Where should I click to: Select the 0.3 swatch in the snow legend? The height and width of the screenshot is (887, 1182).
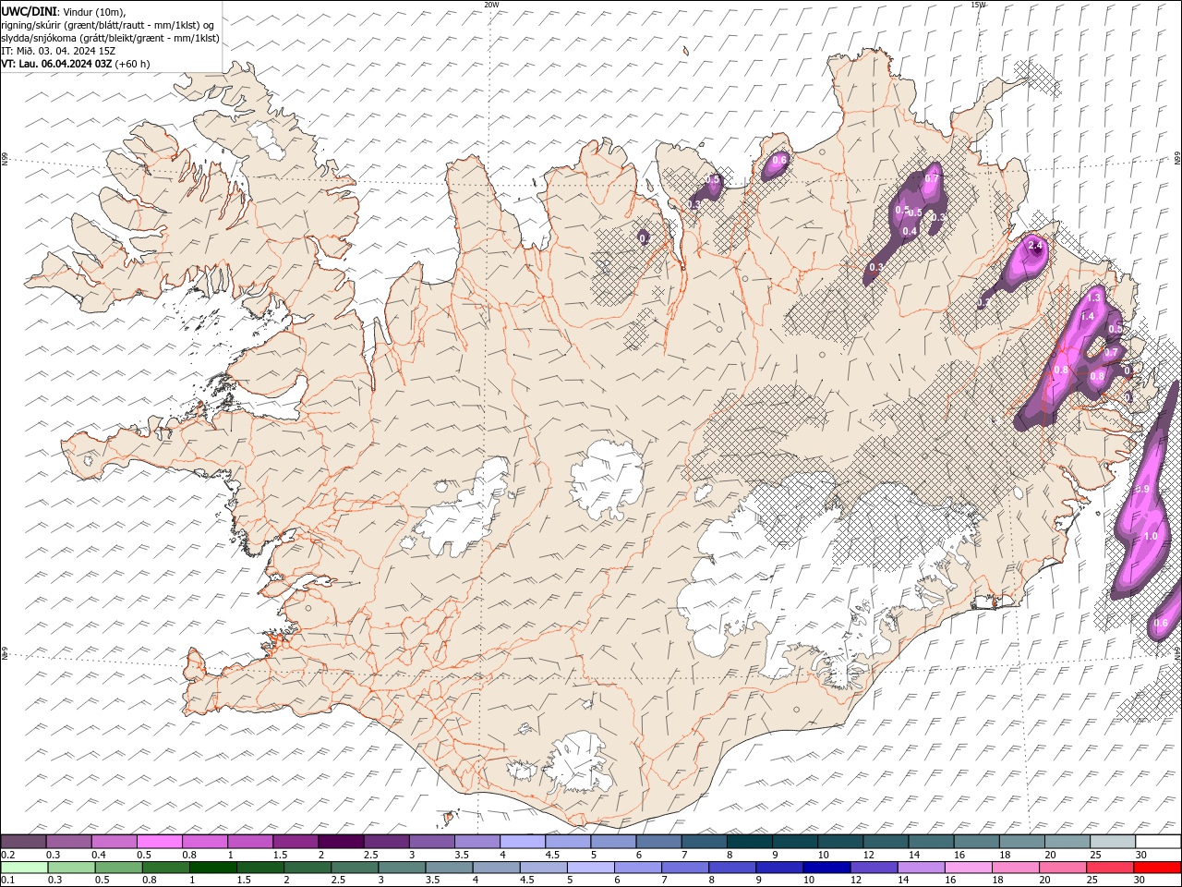tap(68, 842)
